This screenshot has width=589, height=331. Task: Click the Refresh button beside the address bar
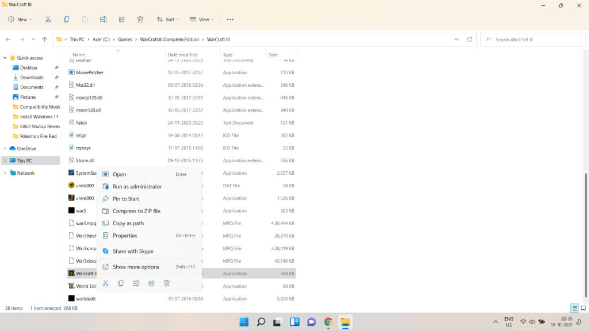pyautogui.click(x=469, y=40)
